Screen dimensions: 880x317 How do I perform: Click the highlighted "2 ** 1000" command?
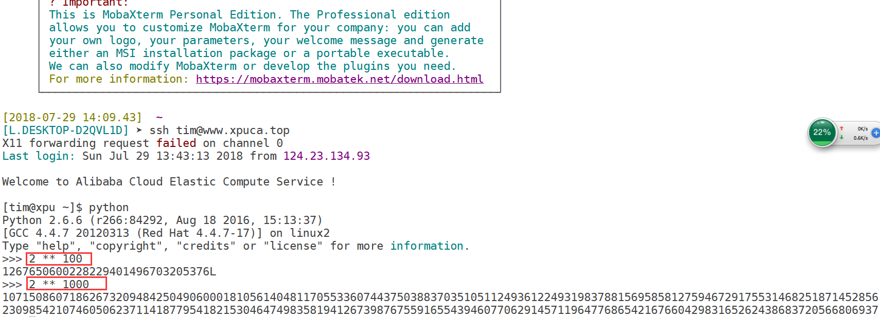pos(66,284)
